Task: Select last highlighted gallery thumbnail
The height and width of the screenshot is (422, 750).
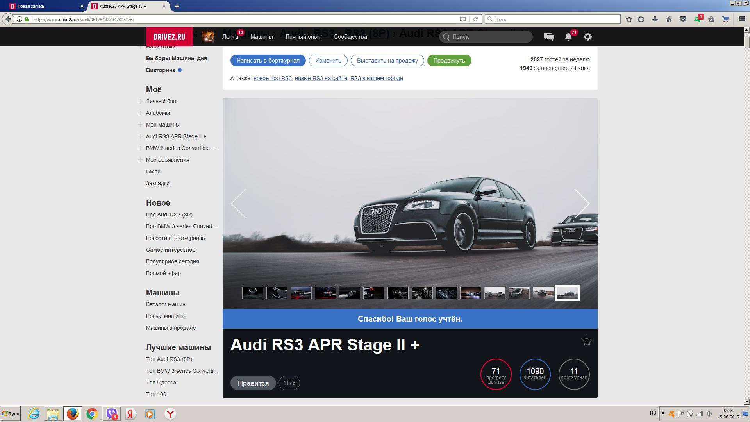Action: click(x=568, y=293)
